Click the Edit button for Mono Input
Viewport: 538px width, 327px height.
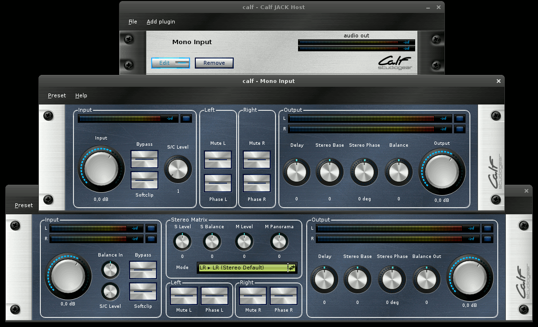(170, 63)
